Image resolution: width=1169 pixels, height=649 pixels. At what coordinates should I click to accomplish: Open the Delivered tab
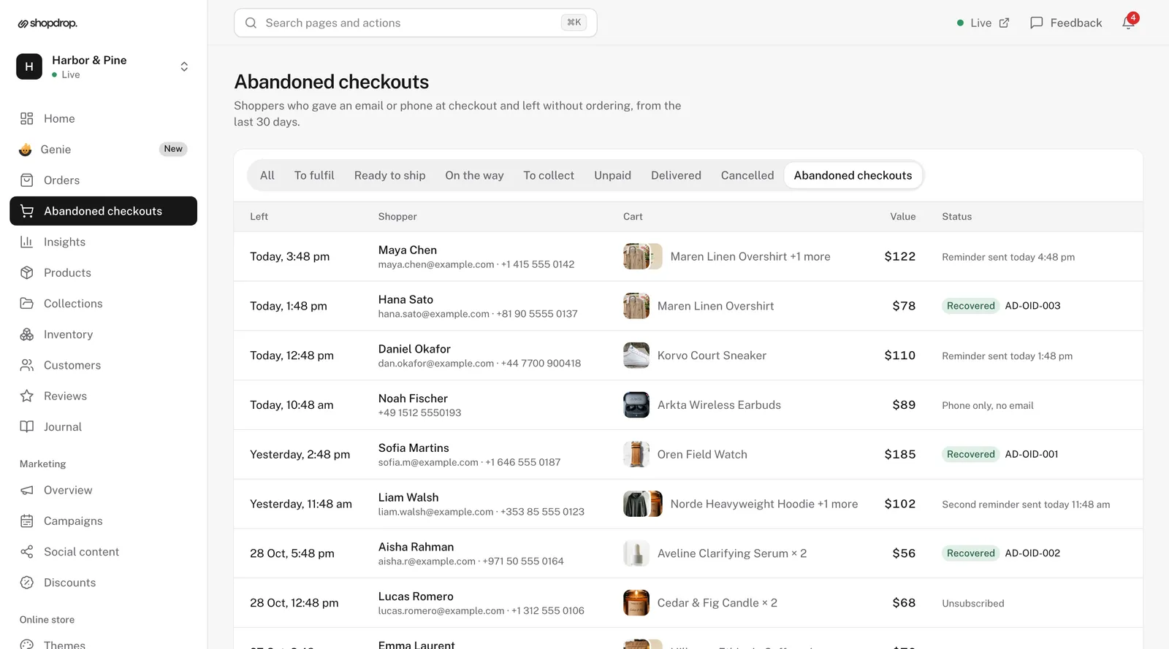tap(676, 175)
